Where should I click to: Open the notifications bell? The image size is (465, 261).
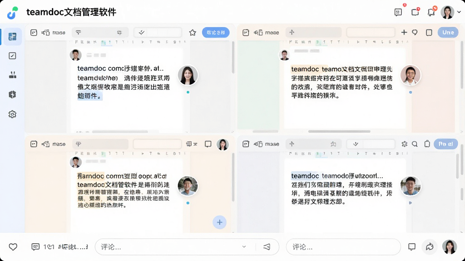tap(431, 12)
